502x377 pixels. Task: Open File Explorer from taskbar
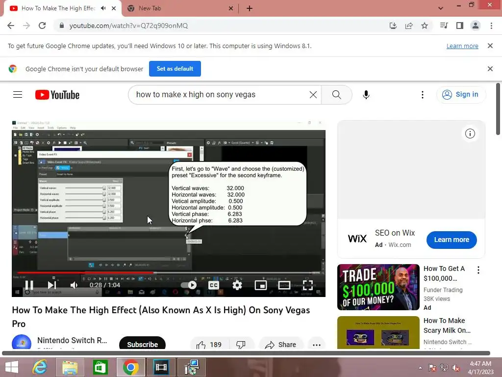tap(70, 367)
